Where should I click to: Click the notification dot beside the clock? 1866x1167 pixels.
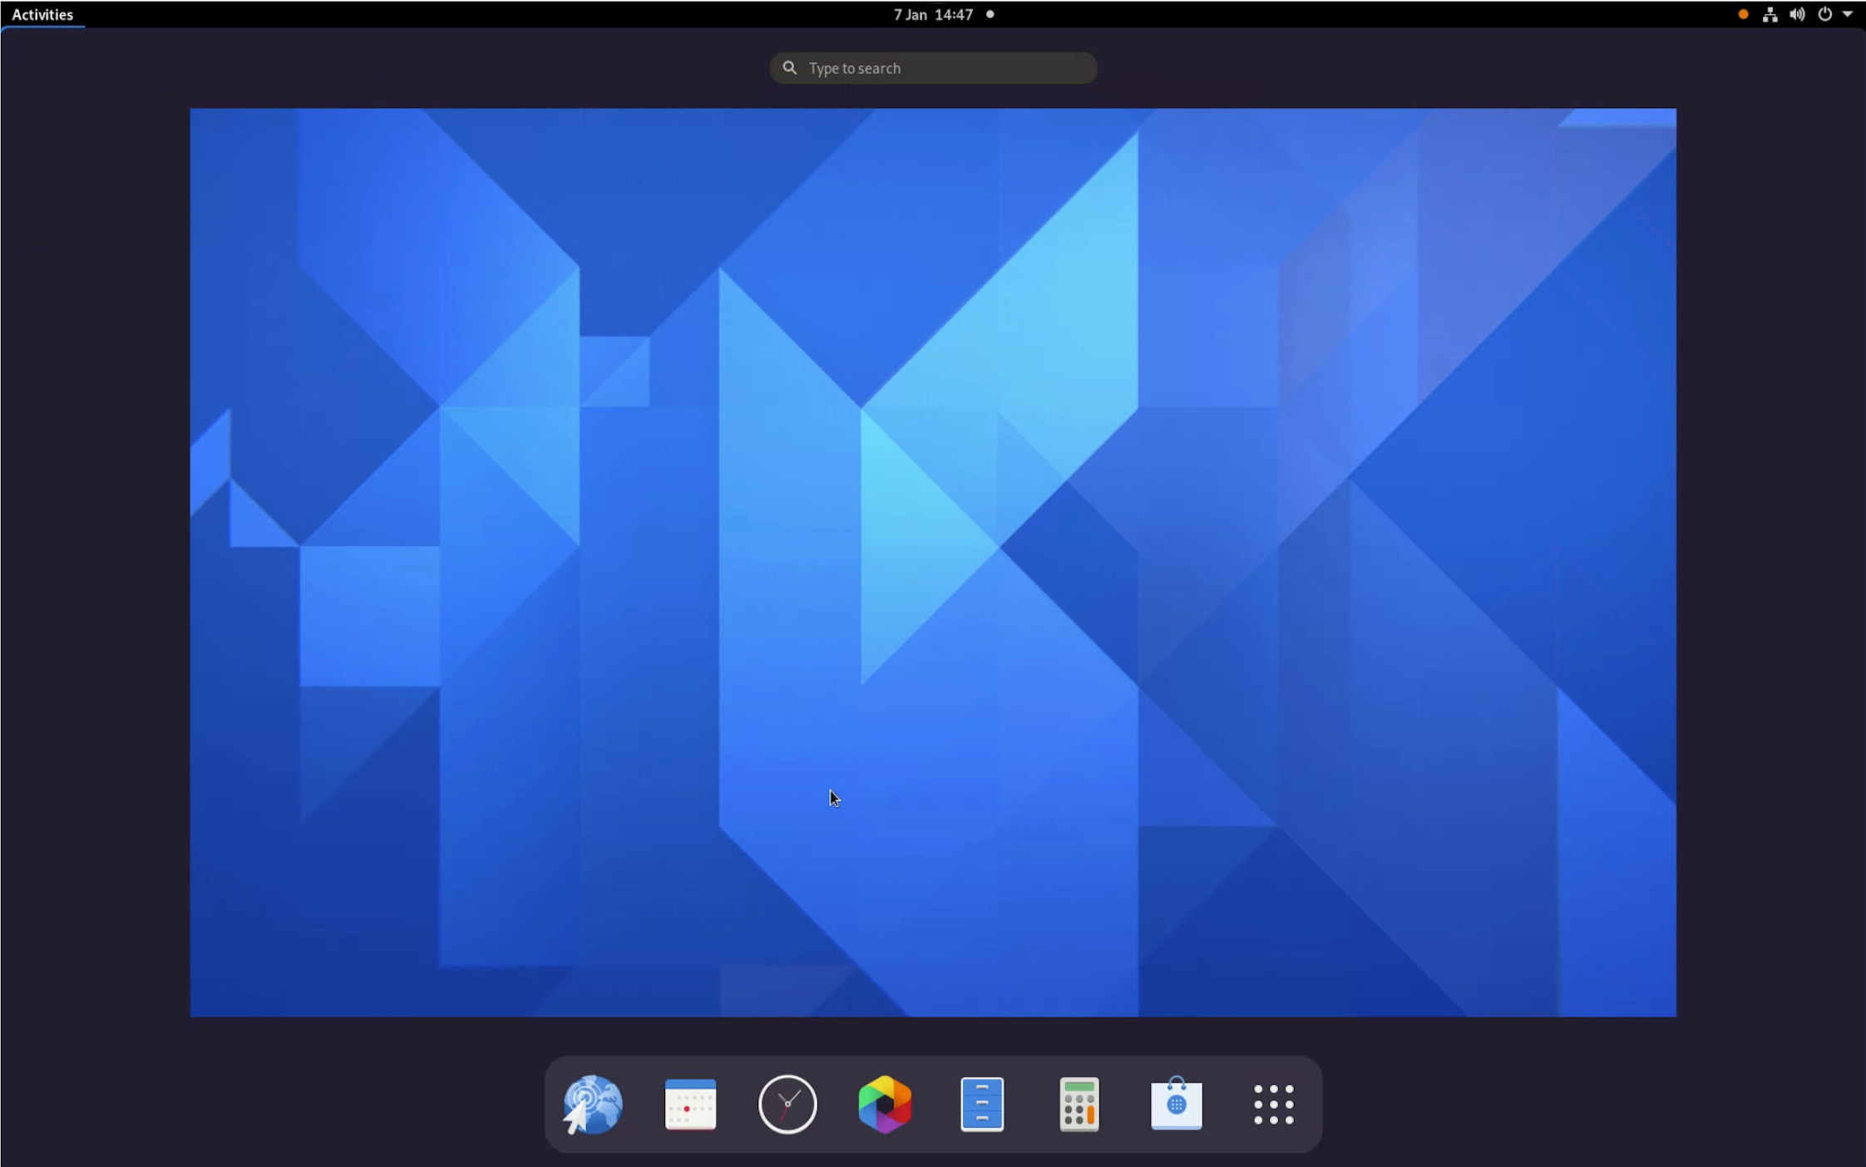990,13
